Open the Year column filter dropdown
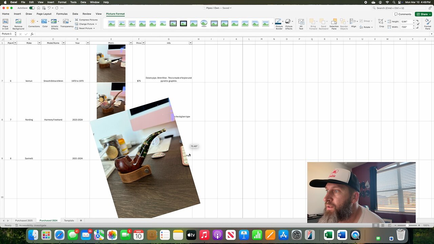 88,43
